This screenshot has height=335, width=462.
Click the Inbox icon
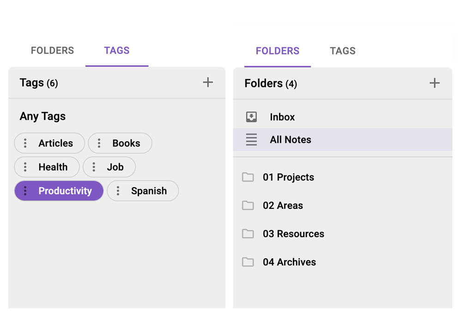[x=251, y=117]
